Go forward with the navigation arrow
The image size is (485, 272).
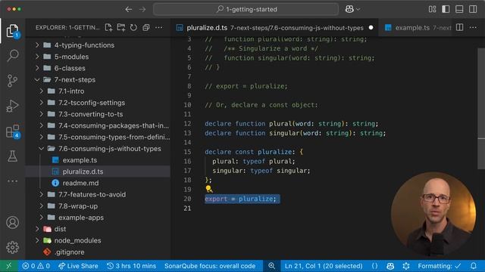142,9
